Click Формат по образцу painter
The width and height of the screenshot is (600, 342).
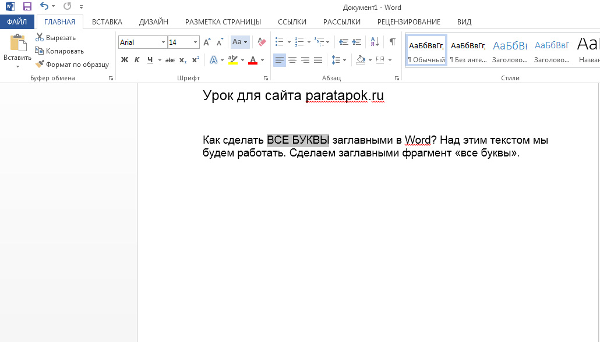tap(72, 64)
